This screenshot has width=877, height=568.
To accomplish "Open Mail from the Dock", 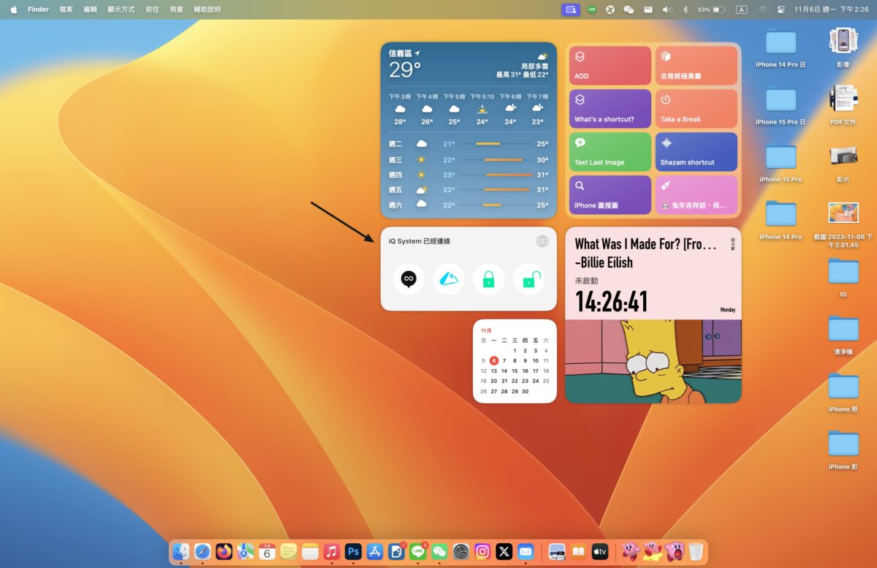I will pos(525,551).
